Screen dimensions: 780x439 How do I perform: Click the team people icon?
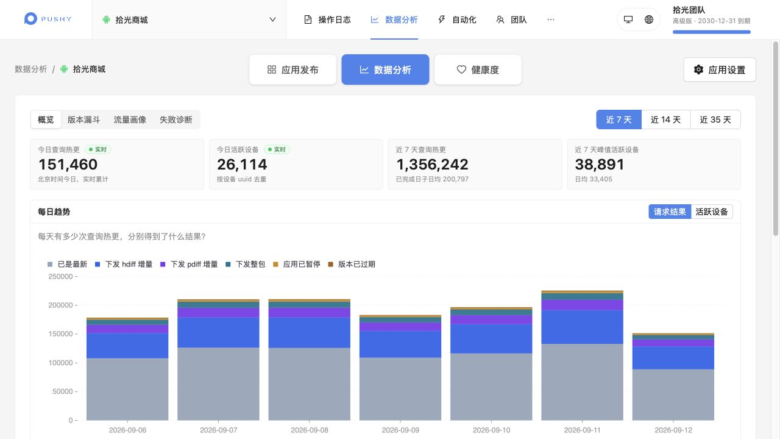(500, 20)
